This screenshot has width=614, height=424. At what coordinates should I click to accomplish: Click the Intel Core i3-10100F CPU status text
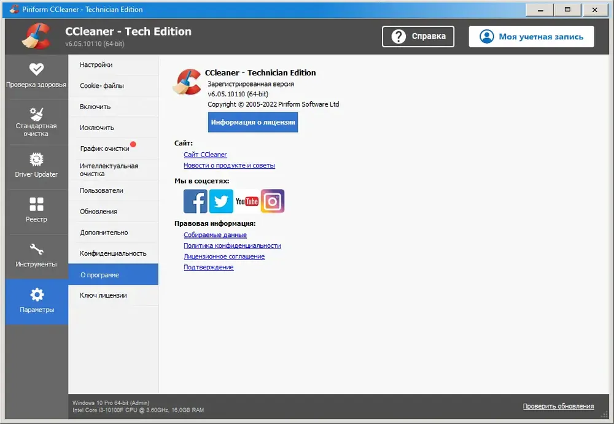coord(138,411)
